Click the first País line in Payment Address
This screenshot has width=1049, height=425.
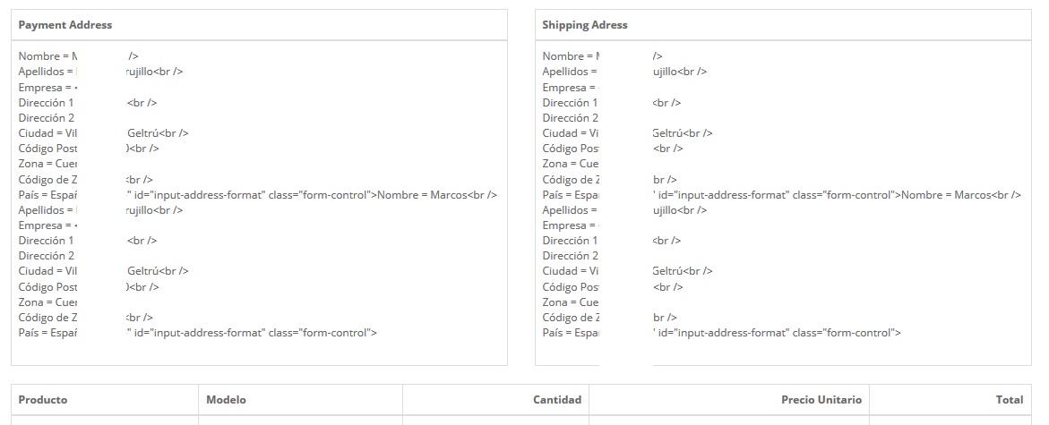(x=258, y=195)
